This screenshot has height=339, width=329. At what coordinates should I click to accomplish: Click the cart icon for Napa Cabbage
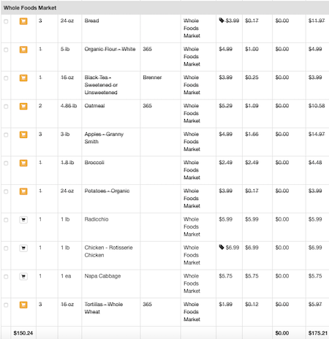(x=23, y=276)
